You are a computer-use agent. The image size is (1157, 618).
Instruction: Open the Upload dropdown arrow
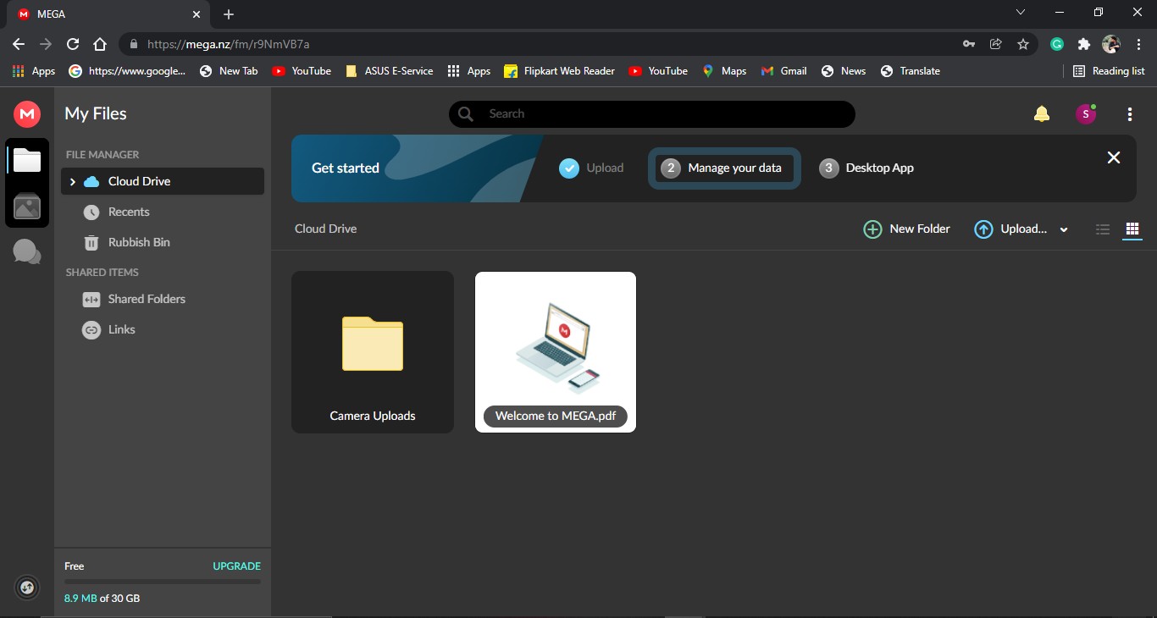1064,229
